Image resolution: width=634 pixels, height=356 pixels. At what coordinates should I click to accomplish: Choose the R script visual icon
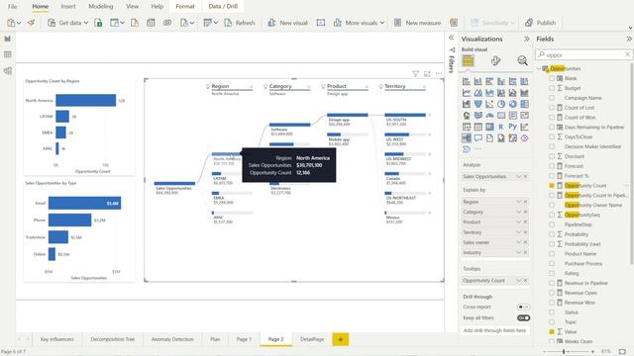pos(501,127)
